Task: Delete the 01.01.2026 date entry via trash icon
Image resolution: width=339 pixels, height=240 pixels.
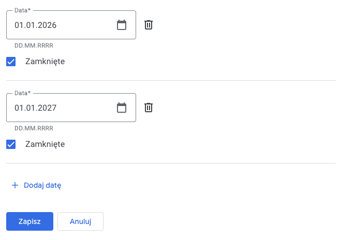Action: [149, 25]
